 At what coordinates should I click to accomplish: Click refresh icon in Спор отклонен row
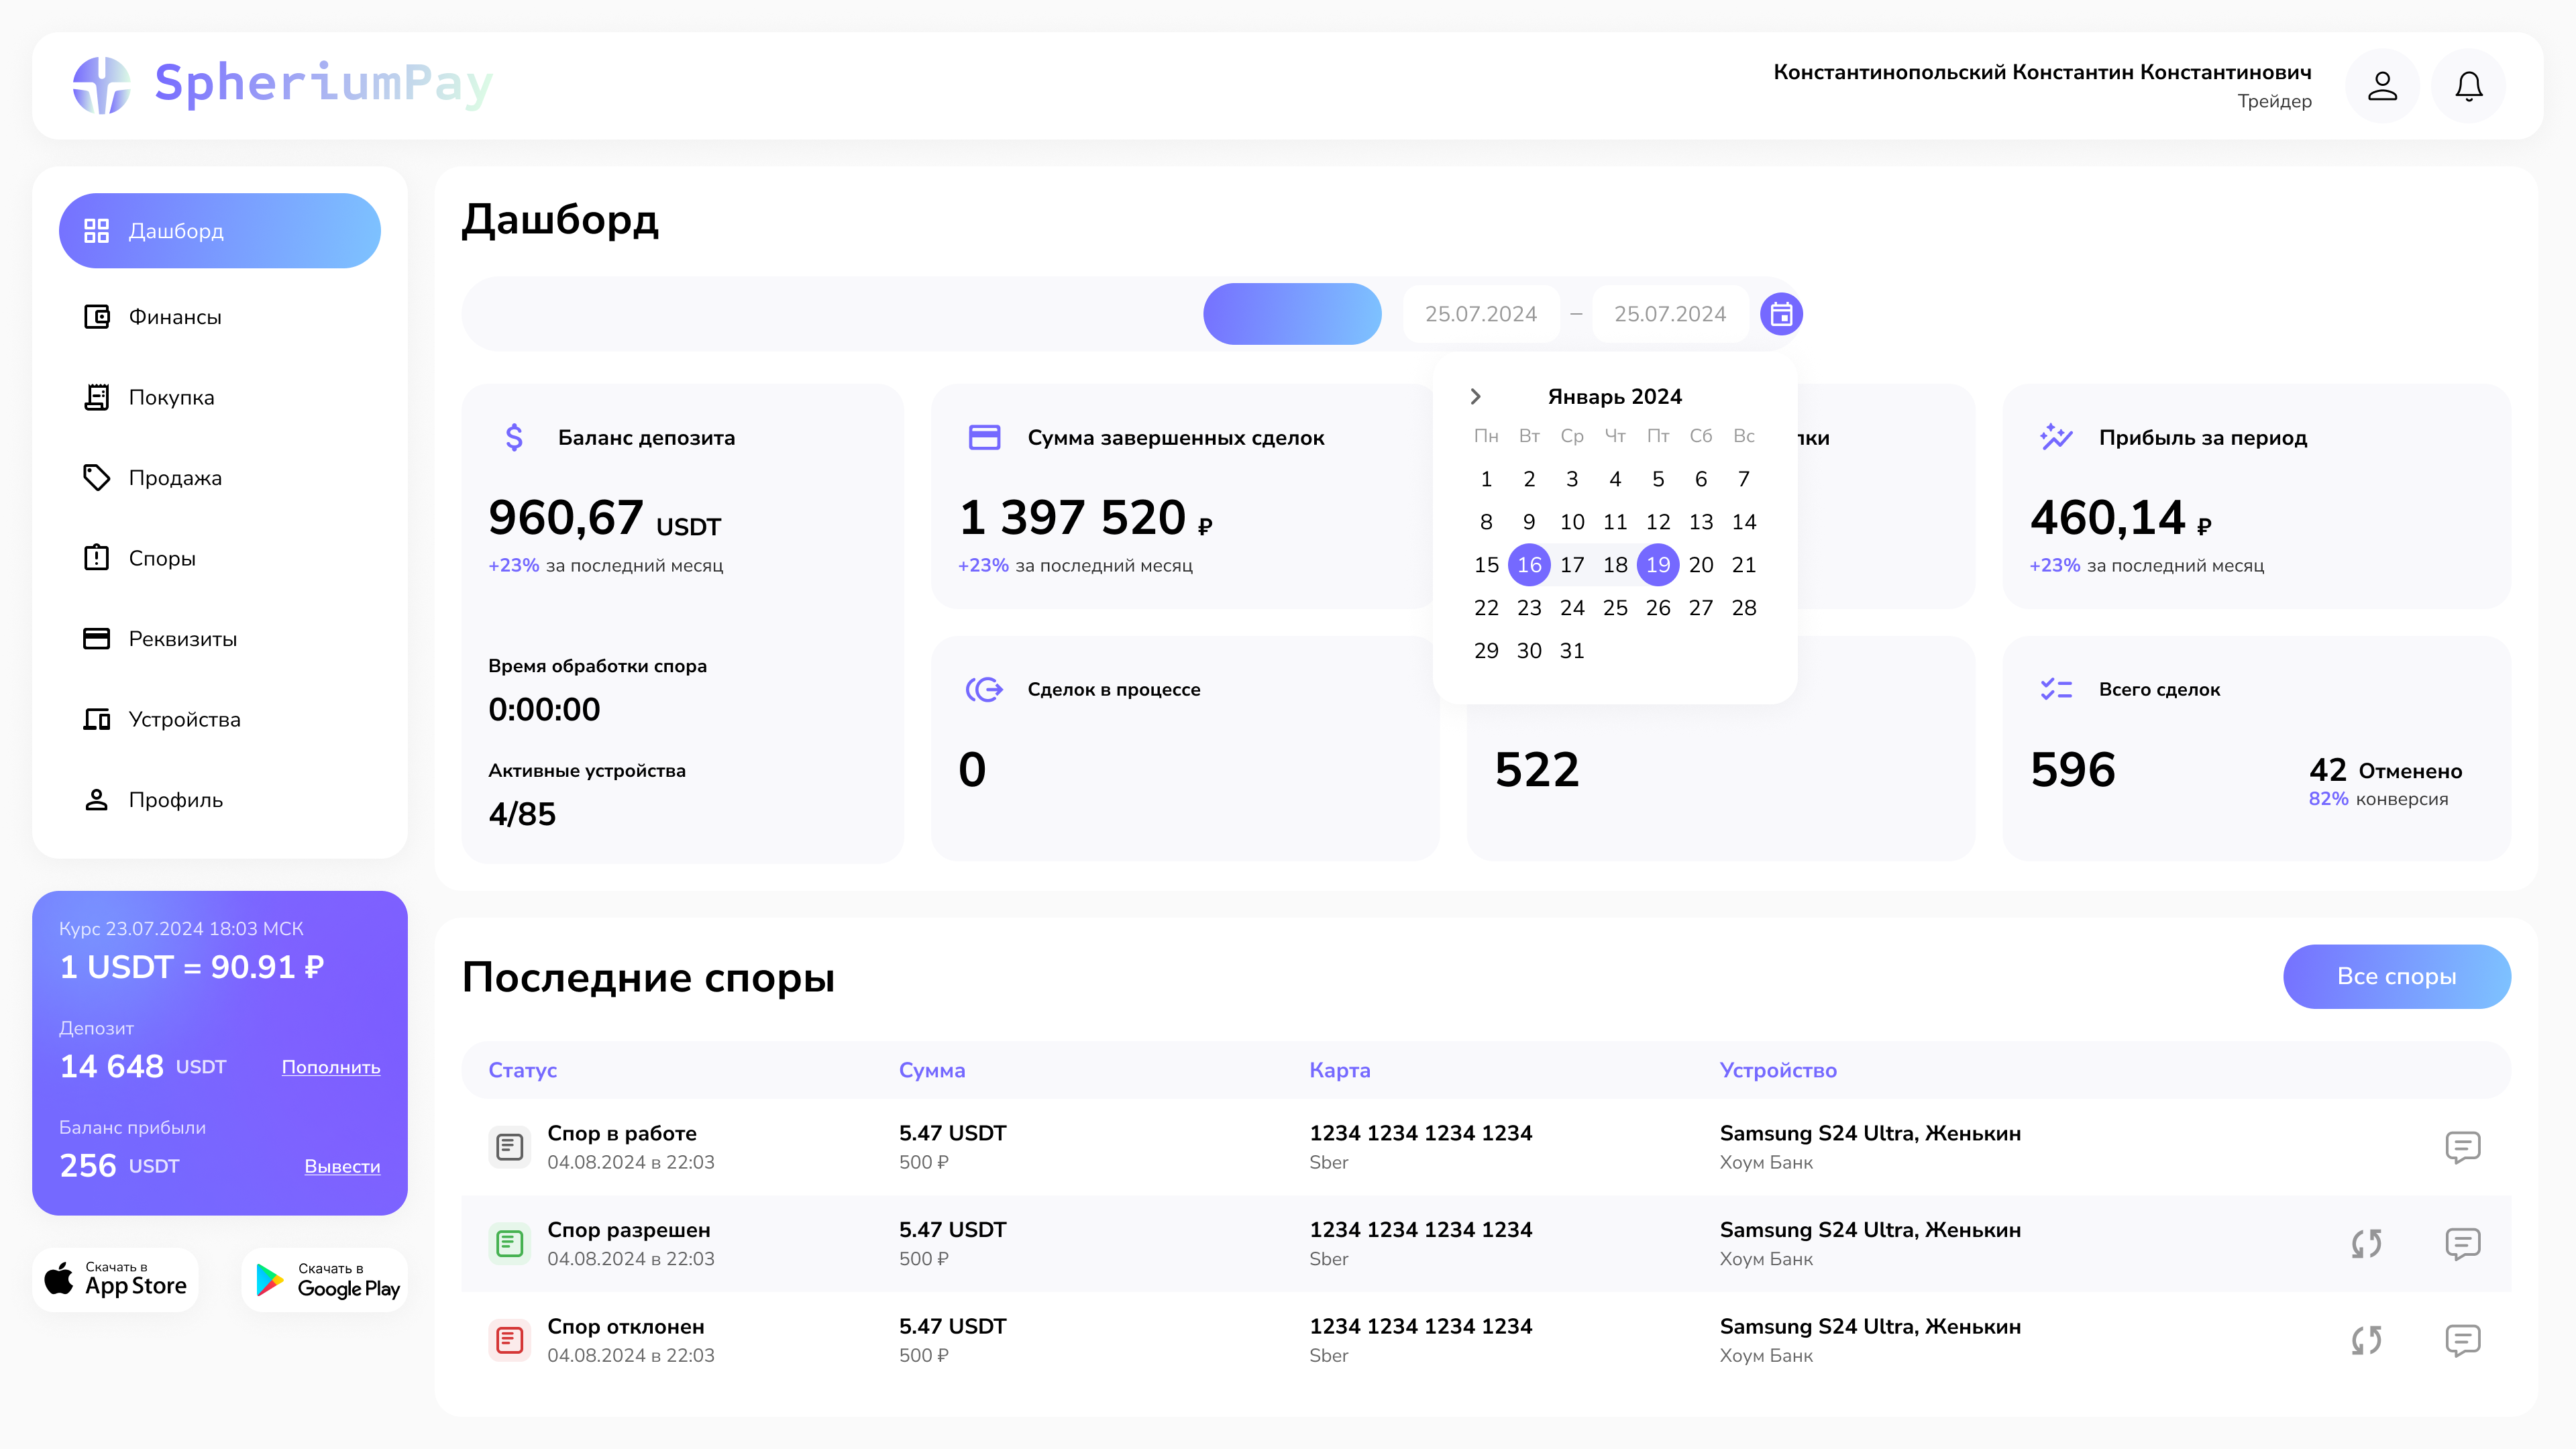[2366, 1340]
